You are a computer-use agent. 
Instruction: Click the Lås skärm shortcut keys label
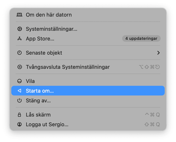click(152, 115)
